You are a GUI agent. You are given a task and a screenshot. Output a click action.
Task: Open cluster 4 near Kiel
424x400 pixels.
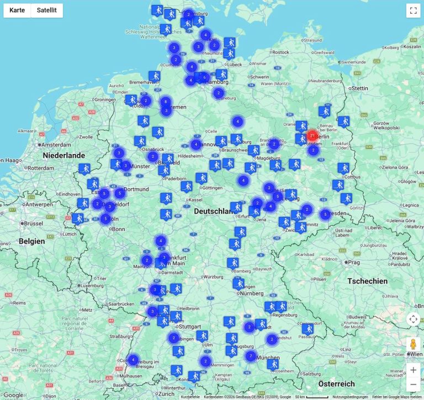(205, 35)
